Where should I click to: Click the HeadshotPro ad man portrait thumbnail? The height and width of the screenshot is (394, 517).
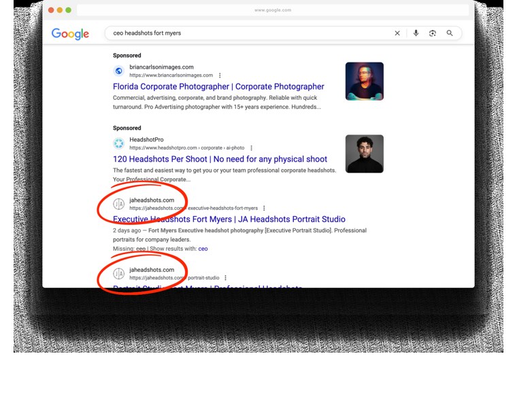[365, 154]
